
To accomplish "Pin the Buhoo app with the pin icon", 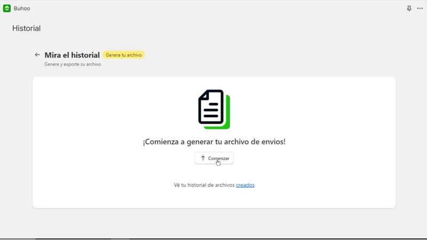I will click(x=409, y=9).
